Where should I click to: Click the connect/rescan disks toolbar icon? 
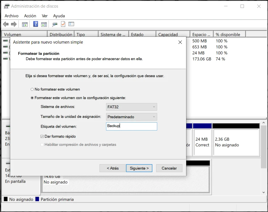click(55, 24)
